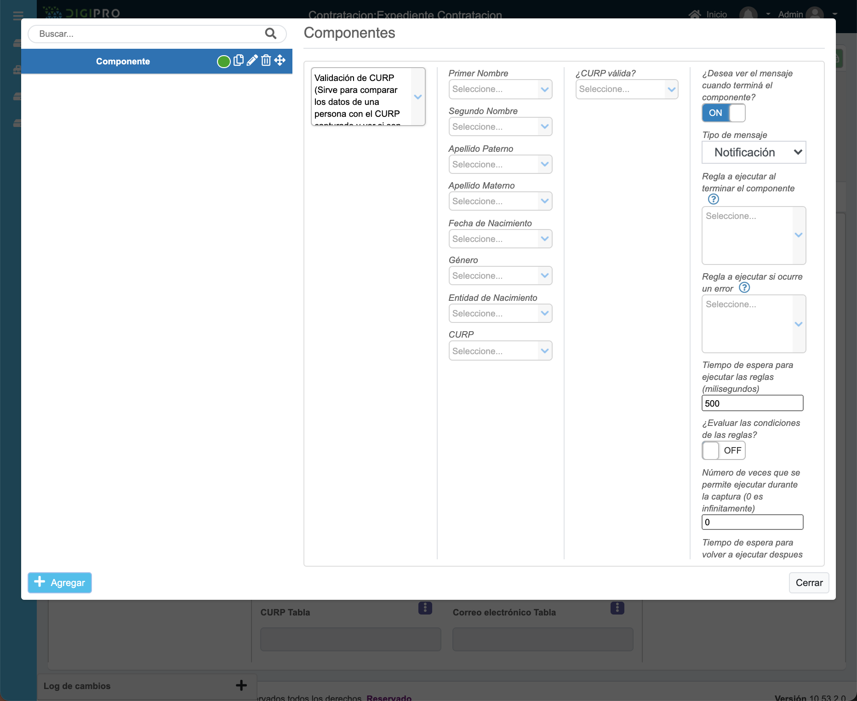Viewport: 857px width, 701px height.
Task: Open help icon beside 'Regla si ocurre un error'
Action: 744,288
